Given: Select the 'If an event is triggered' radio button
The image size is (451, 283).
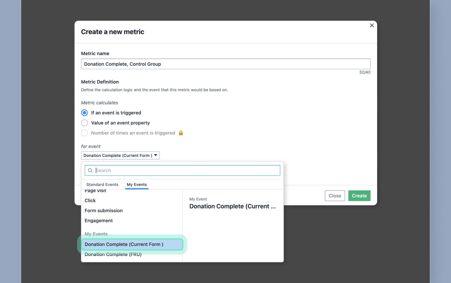Looking at the screenshot, I should (84, 113).
